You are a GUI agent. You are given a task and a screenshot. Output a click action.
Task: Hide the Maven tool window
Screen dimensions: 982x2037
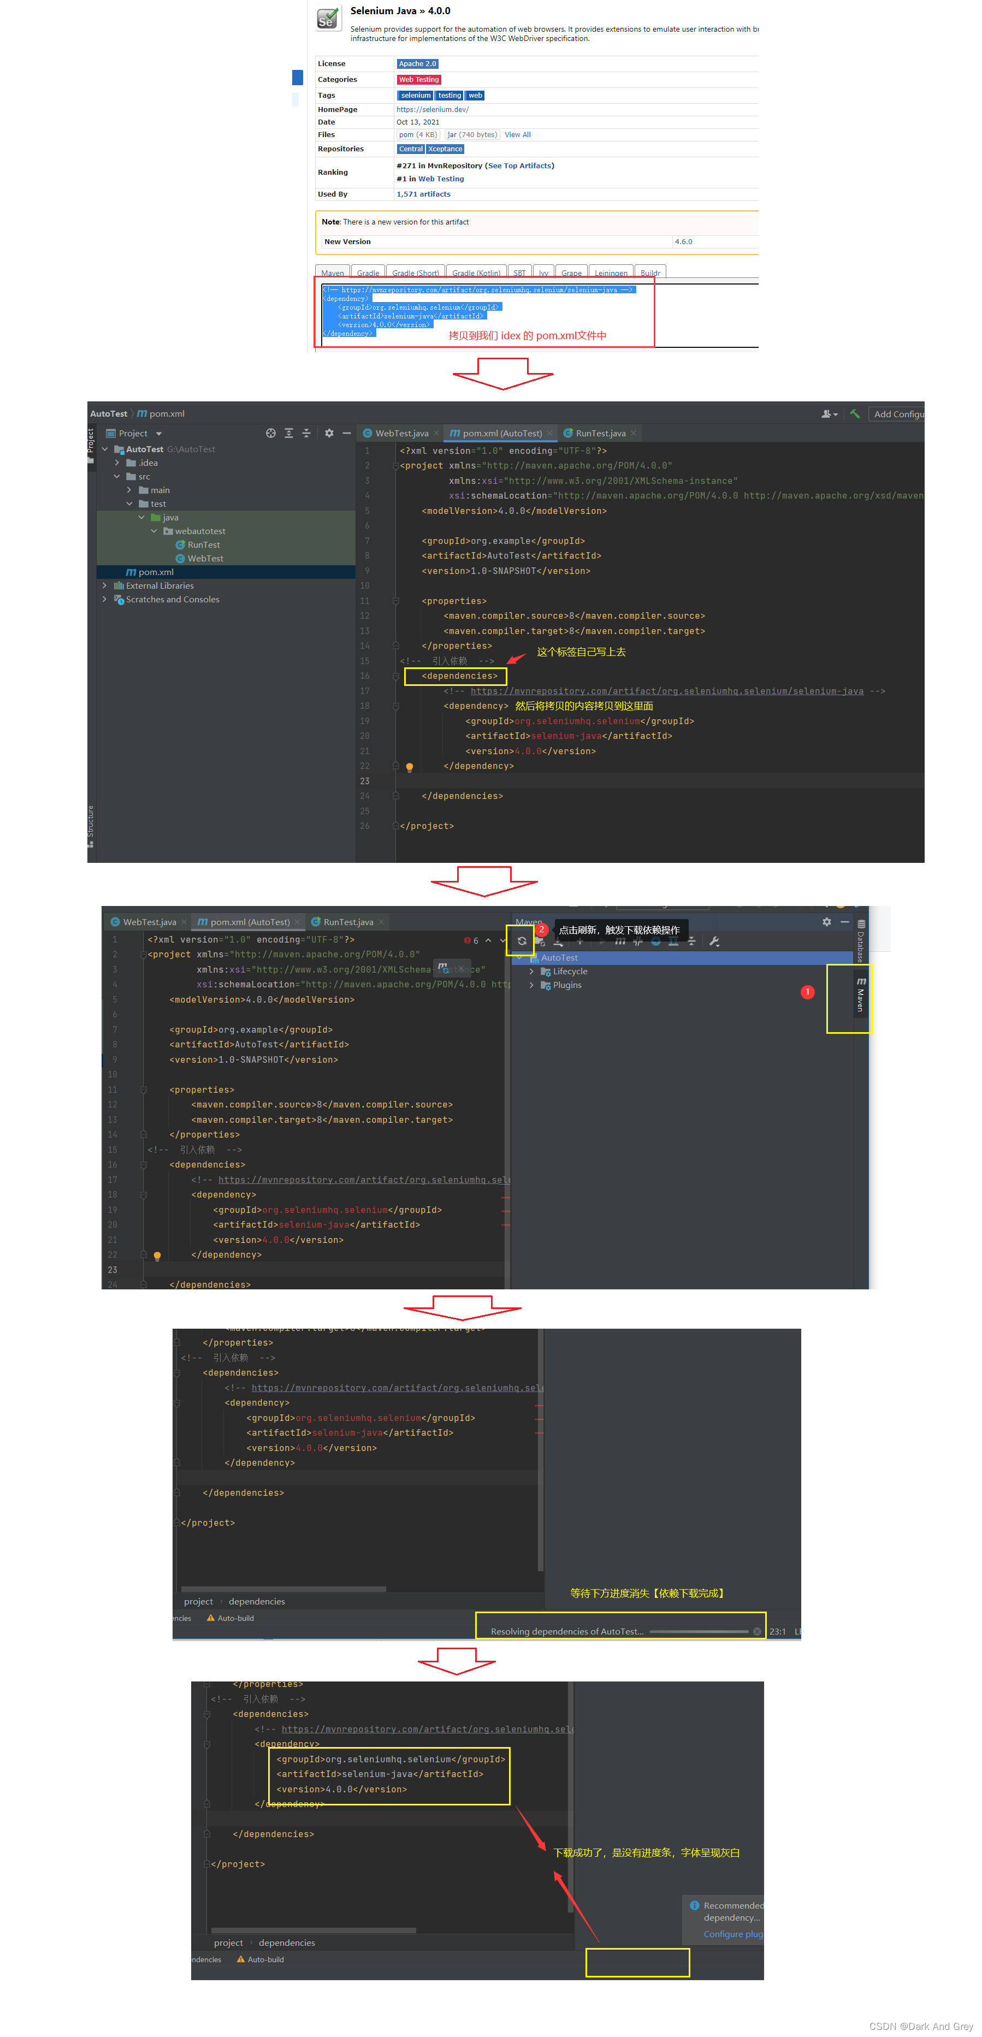[844, 922]
